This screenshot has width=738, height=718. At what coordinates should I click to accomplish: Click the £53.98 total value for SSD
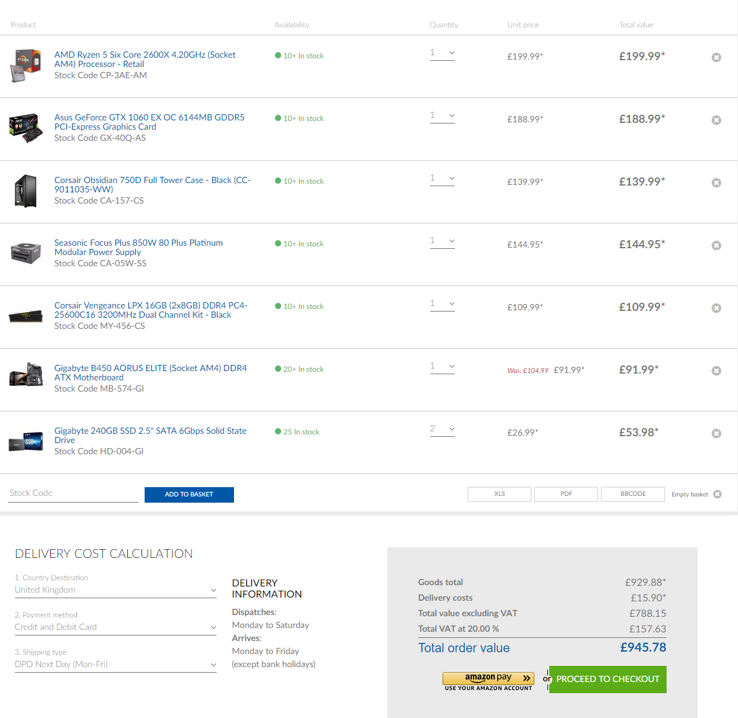pyautogui.click(x=639, y=433)
